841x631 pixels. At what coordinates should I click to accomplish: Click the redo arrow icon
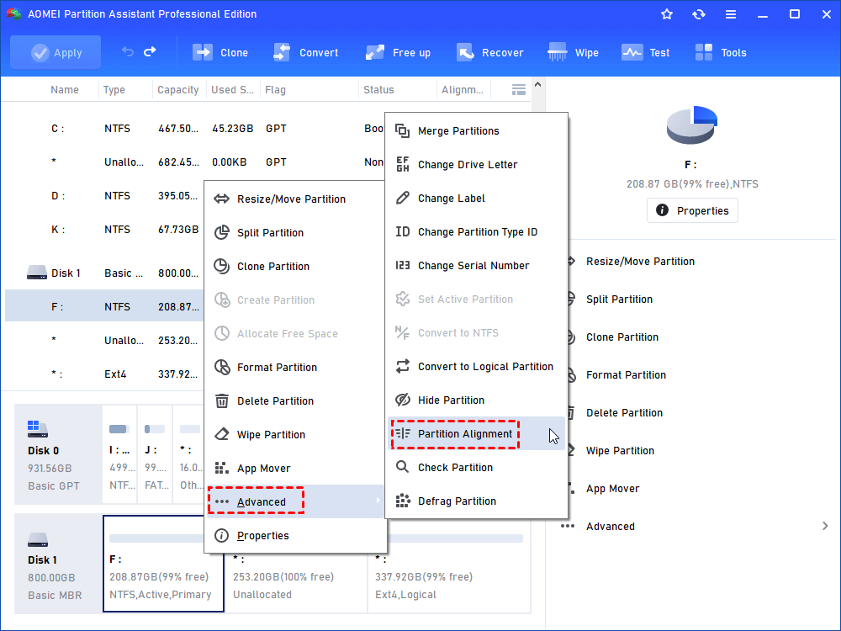(150, 52)
